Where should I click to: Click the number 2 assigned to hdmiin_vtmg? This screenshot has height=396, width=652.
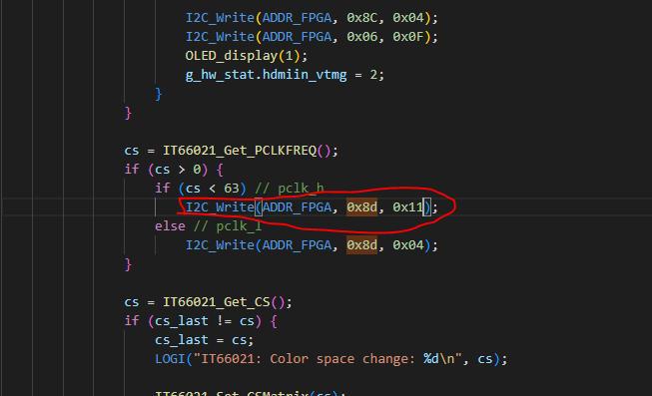(373, 75)
